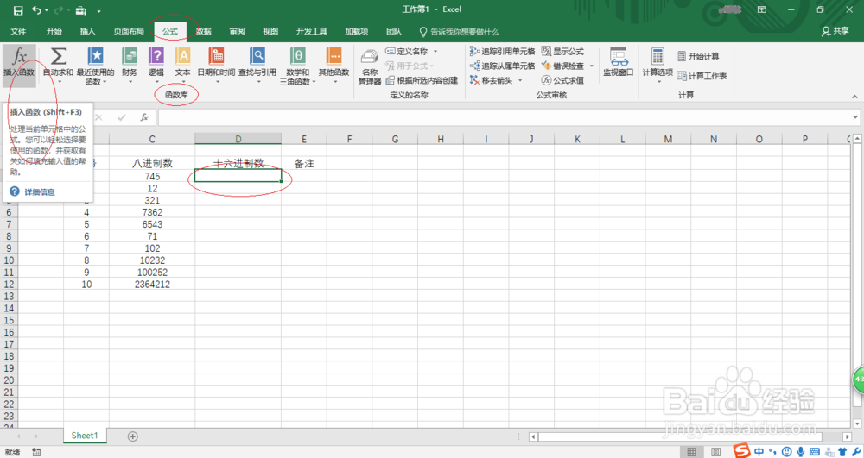This screenshot has height=458, width=864.
Task: Select the Sheet1 tab
Action: [85, 436]
